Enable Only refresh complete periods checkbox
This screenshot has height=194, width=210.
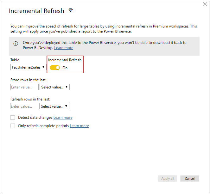tap(13, 126)
